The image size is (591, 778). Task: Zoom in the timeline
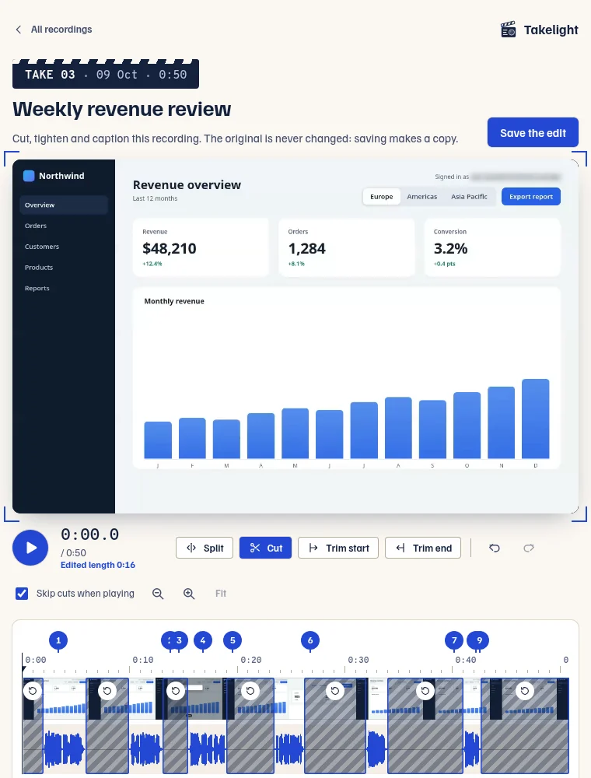click(x=189, y=594)
